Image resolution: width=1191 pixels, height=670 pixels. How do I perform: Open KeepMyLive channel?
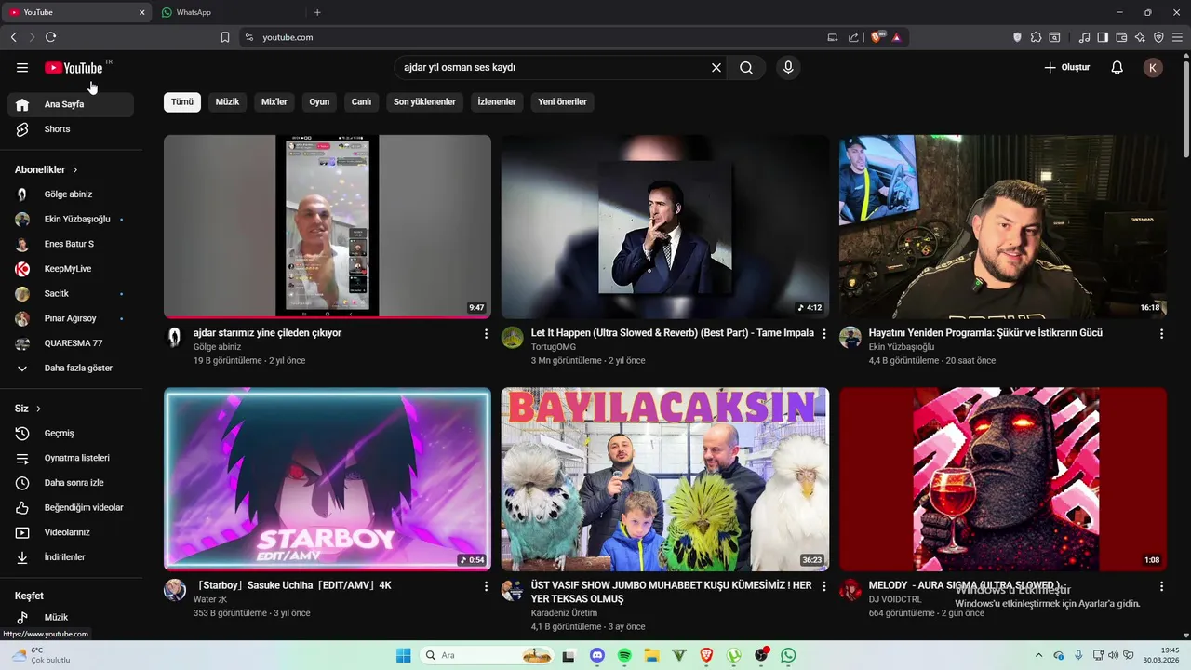click(x=71, y=269)
